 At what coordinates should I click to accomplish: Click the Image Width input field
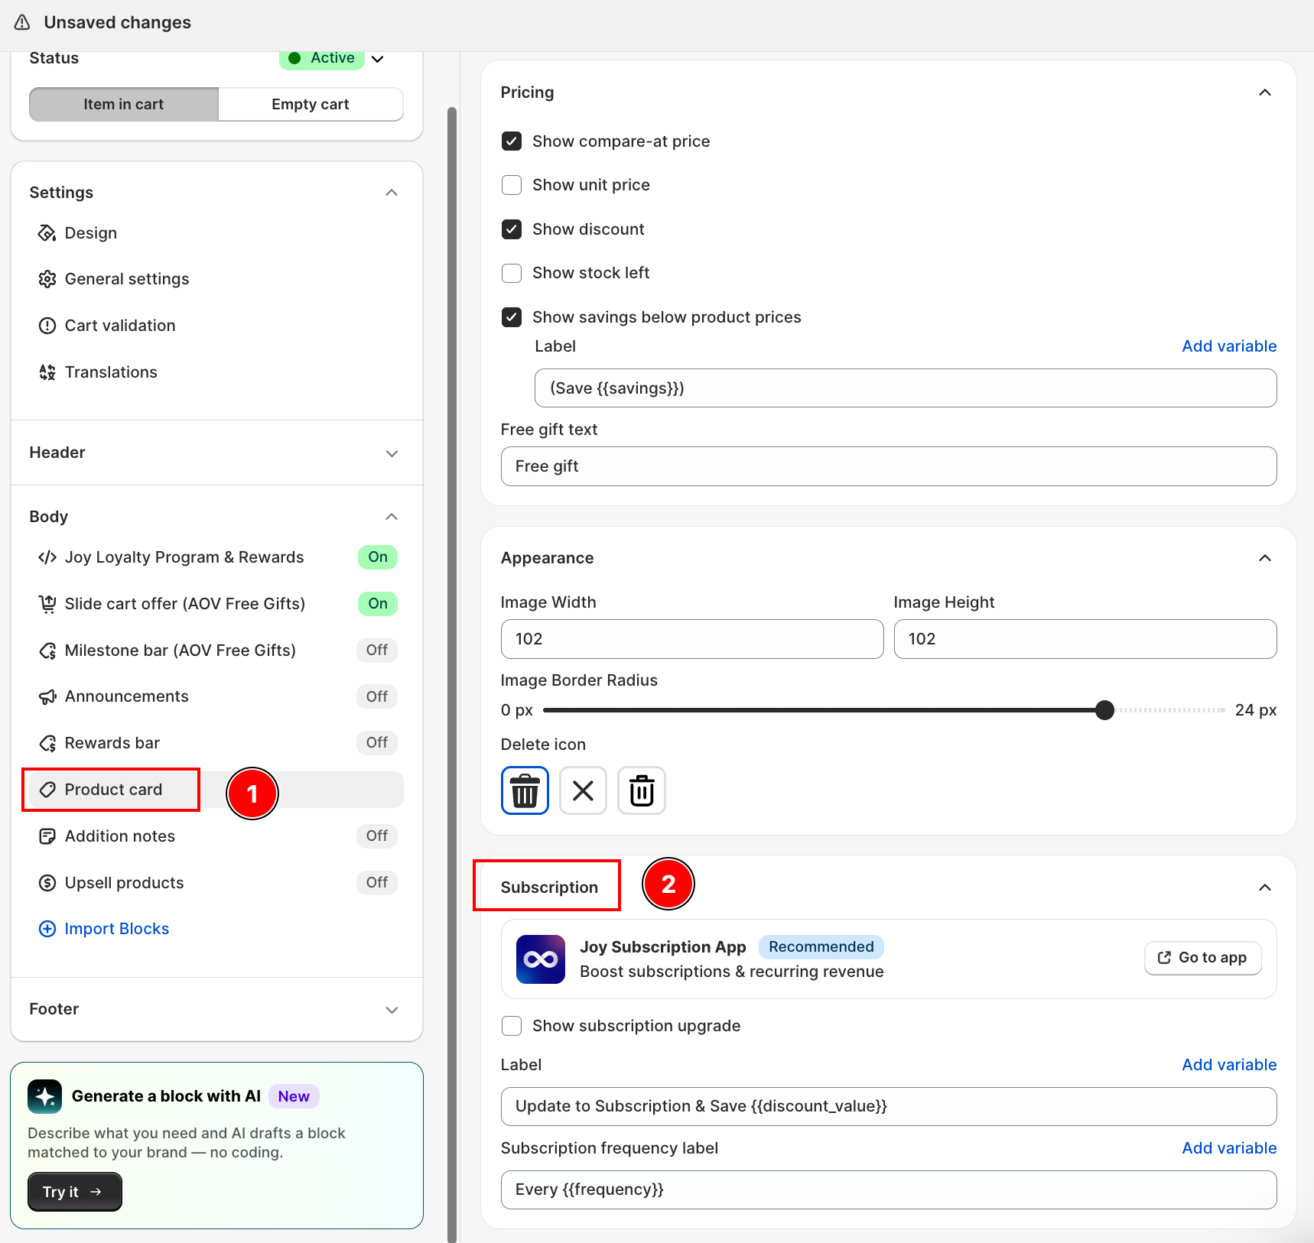[x=692, y=639]
